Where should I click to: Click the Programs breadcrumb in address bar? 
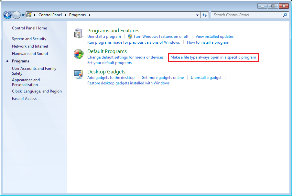coord(78,15)
